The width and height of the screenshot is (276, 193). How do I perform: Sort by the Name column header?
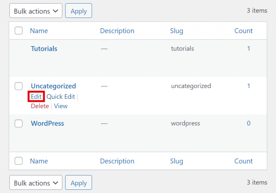pos(39,31)
